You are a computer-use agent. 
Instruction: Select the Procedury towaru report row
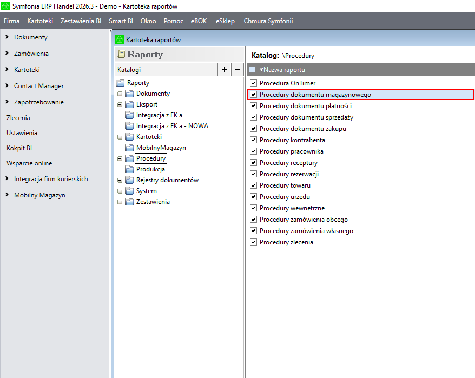[x=361, y=185]
